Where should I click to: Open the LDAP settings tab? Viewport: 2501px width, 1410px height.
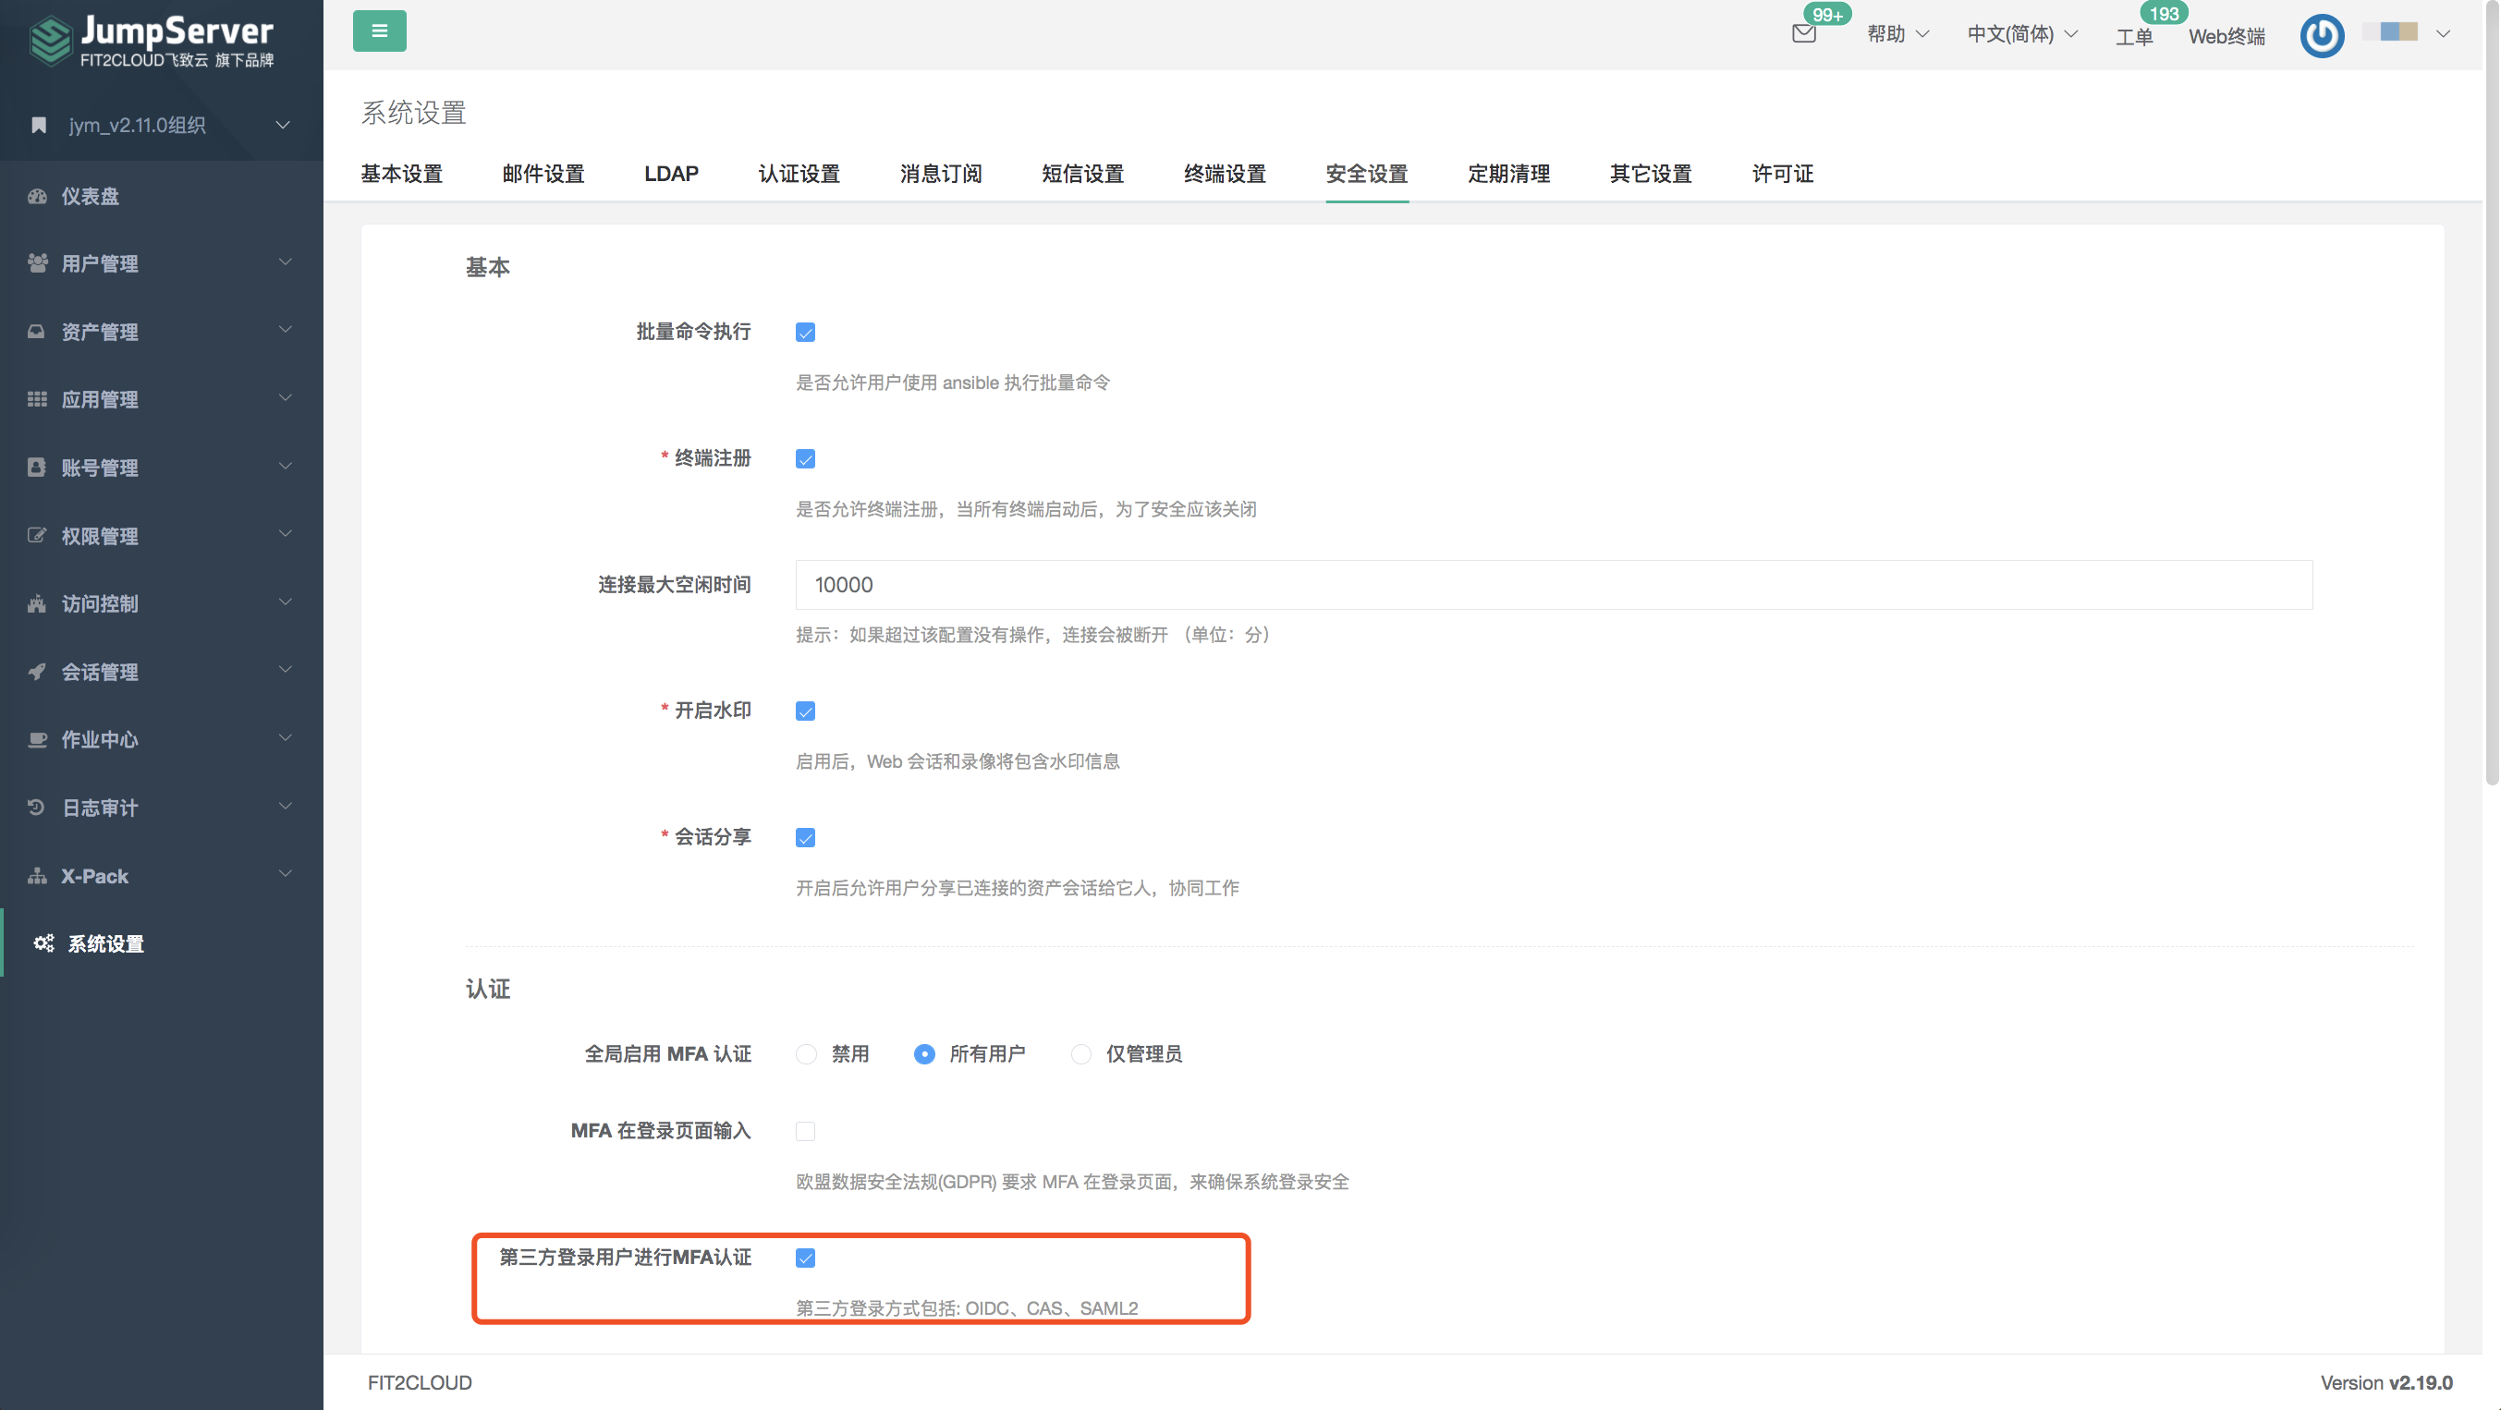671,174
